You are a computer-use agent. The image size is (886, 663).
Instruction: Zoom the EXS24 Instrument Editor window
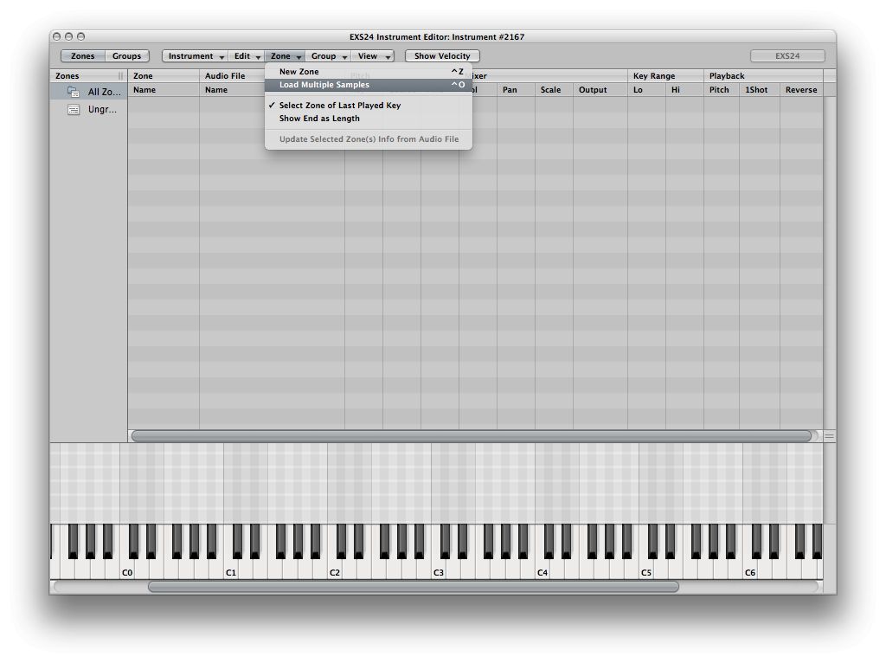point(80,36)
